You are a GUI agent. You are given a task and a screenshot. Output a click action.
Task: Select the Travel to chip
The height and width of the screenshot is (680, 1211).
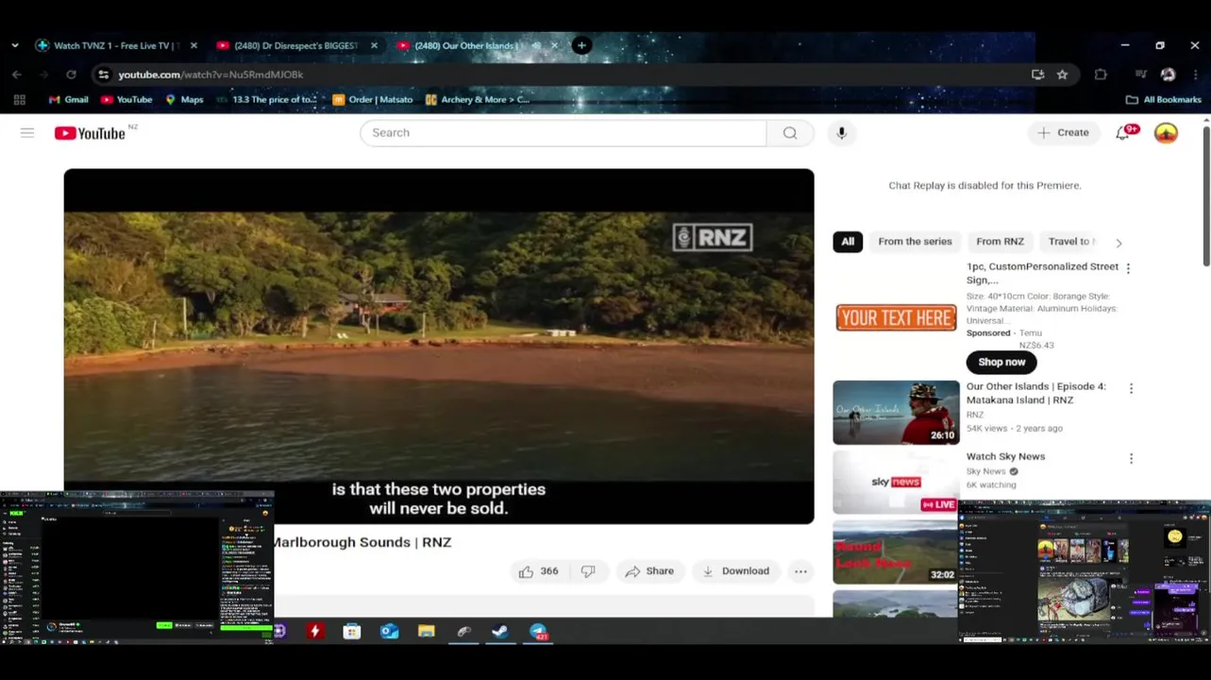click(x=1070, y=242)
